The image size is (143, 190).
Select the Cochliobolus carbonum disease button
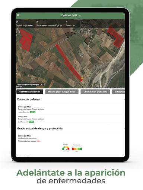click(30, 92)
